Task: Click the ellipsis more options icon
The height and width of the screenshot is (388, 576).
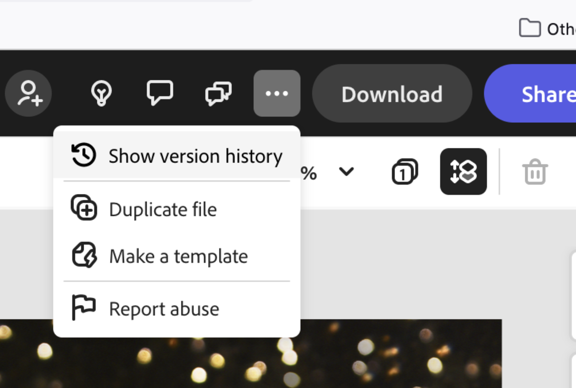Action: [277, 93]
